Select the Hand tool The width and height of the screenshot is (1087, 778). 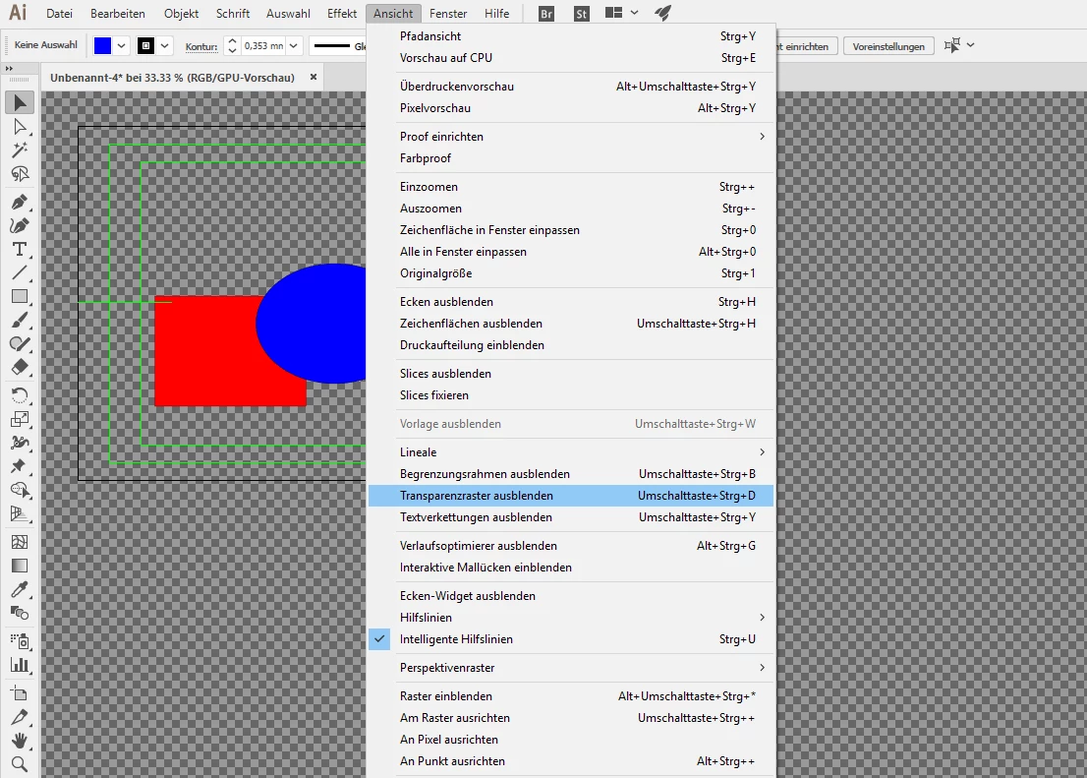(x=20, y=741)
